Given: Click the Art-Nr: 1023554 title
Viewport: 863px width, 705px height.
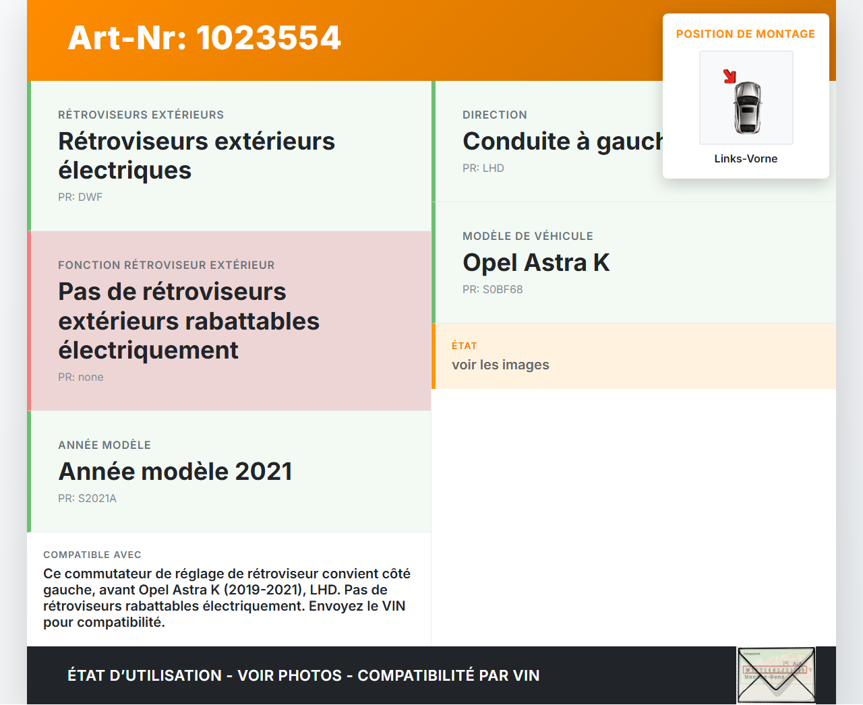Looking at the screenshot, I should point(204,38).
